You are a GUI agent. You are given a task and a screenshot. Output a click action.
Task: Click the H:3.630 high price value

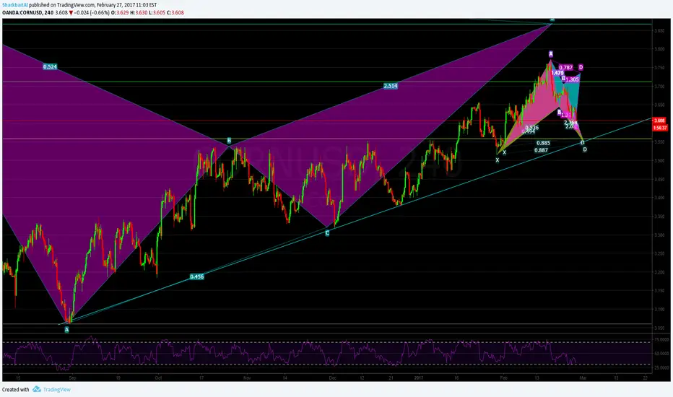click(x=138, y=12)
